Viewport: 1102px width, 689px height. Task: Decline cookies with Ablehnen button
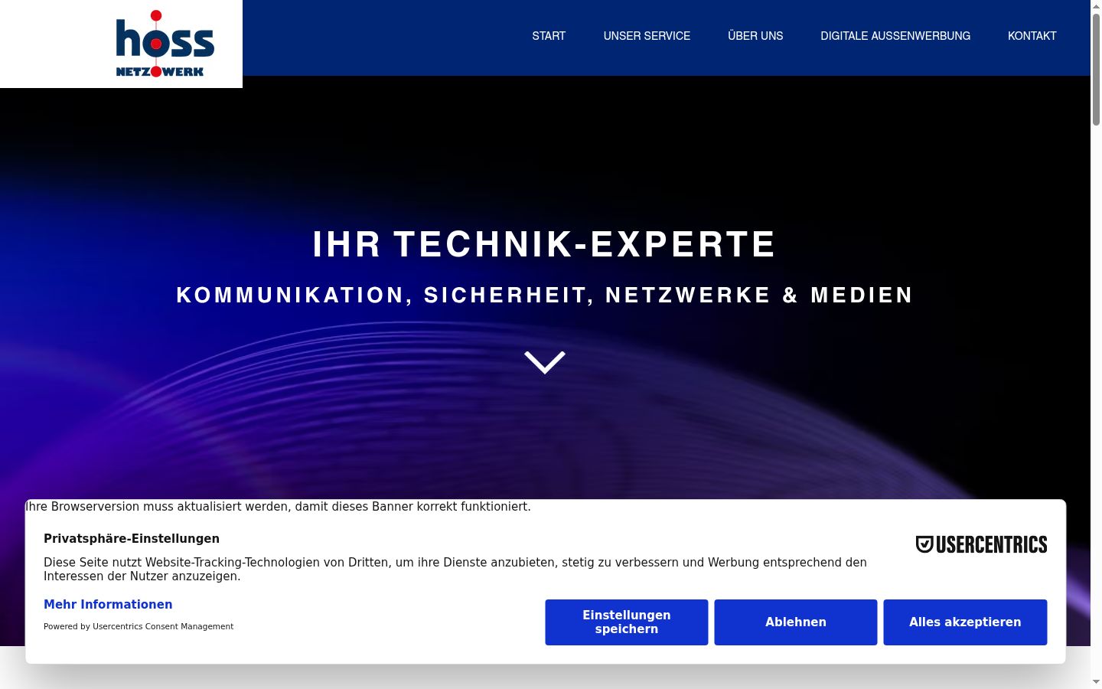click(796, 622)
